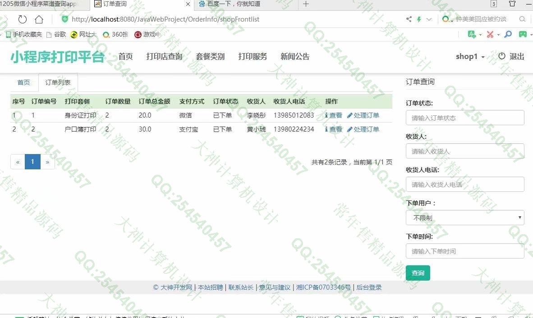Open the 网址大全 bookmark
533x318 pixels.
(83, 34)
